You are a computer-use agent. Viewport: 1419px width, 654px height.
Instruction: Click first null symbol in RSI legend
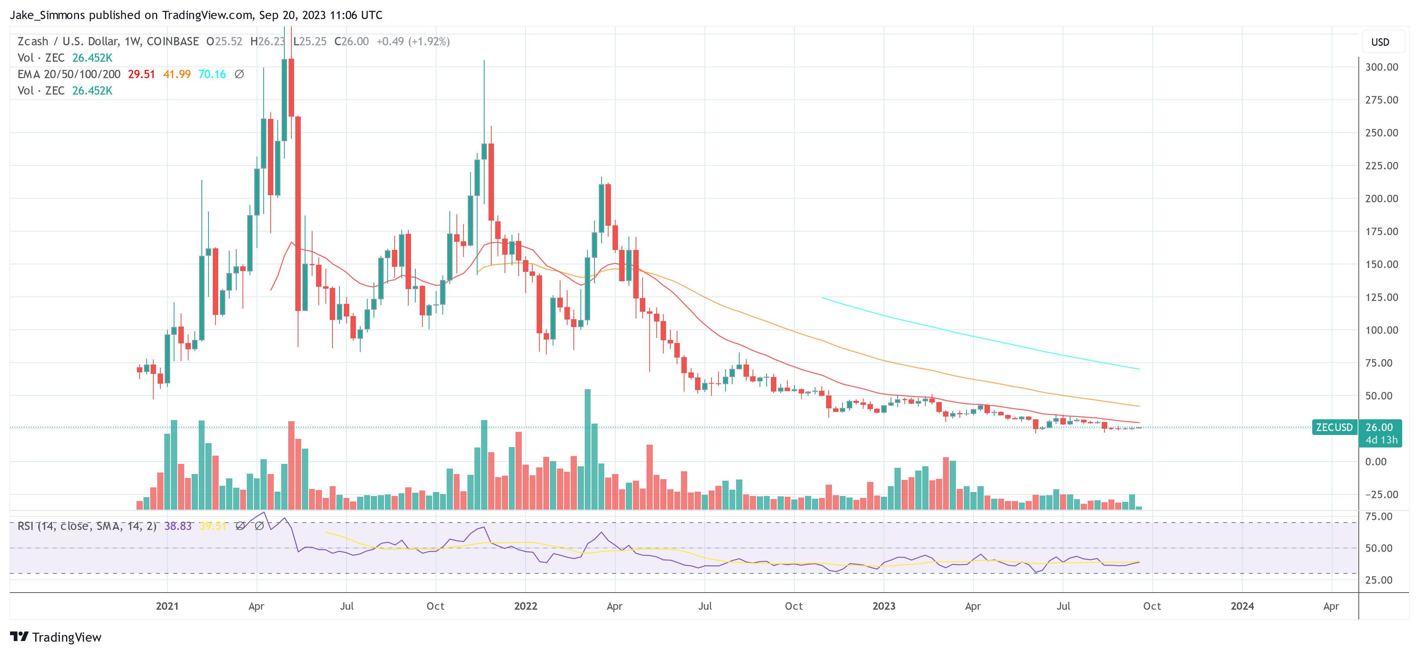tap(240, 526)
